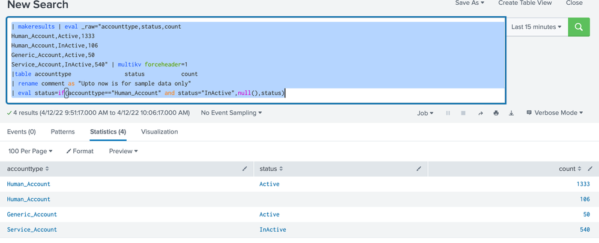Click pencil icon on count column
599x243 pixels.
click(591, 169)
